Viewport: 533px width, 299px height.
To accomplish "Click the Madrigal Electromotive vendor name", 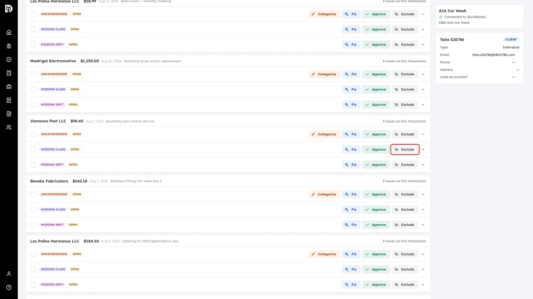I will pos(53,61).
